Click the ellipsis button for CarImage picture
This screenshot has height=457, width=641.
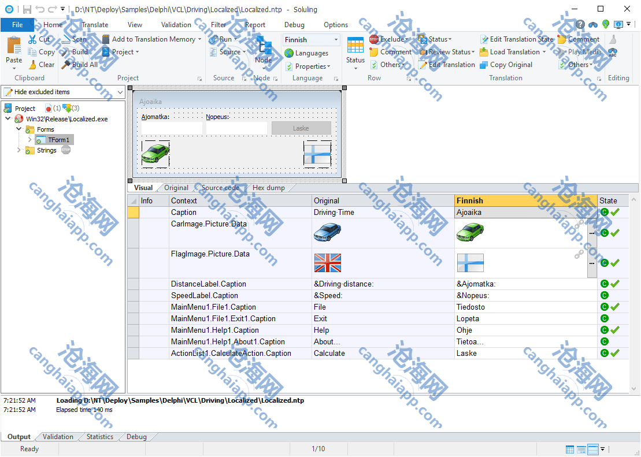[x=592, y=233]
